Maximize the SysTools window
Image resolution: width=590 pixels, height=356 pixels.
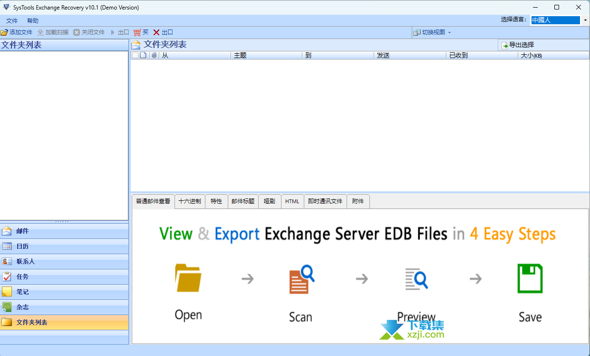point(557,7)
